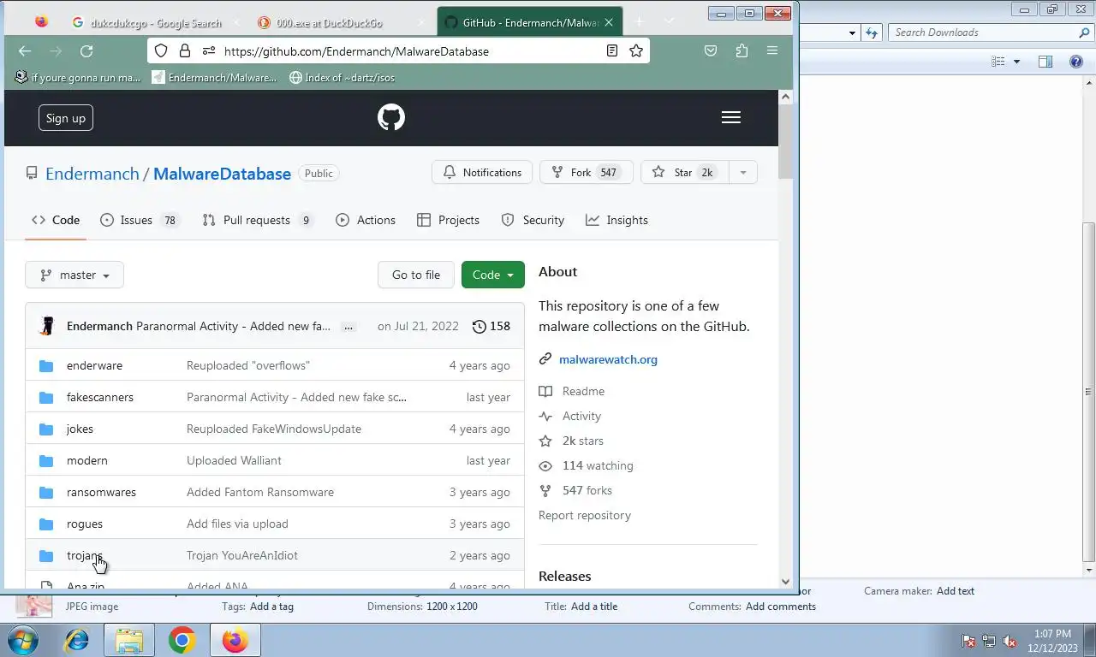This screenshot has height=657, width=1096.
Task: Open the master branch dropdown
Action: 74,275
